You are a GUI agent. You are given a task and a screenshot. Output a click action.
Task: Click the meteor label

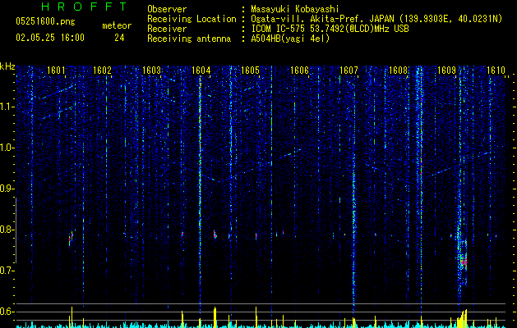[117, 25]
